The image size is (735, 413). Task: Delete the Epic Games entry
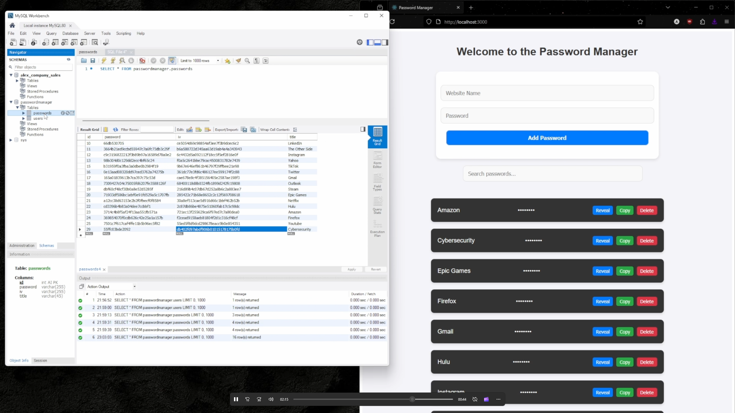pyautogui.click(x=647, y=271)
